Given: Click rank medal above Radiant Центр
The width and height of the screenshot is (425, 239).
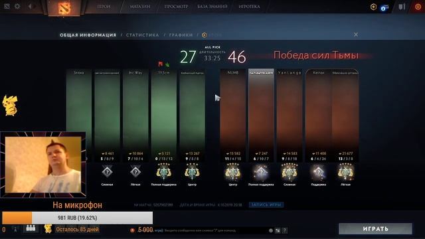Looking at the screenshot, I should (192, 171).
